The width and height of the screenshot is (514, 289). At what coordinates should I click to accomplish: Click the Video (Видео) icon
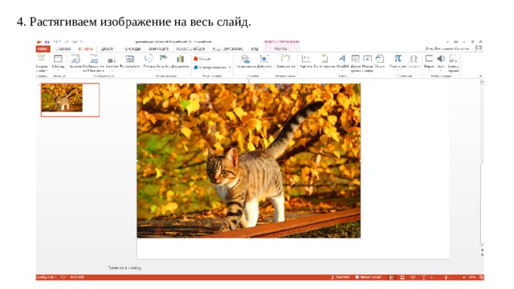click(x=429, y=59)
